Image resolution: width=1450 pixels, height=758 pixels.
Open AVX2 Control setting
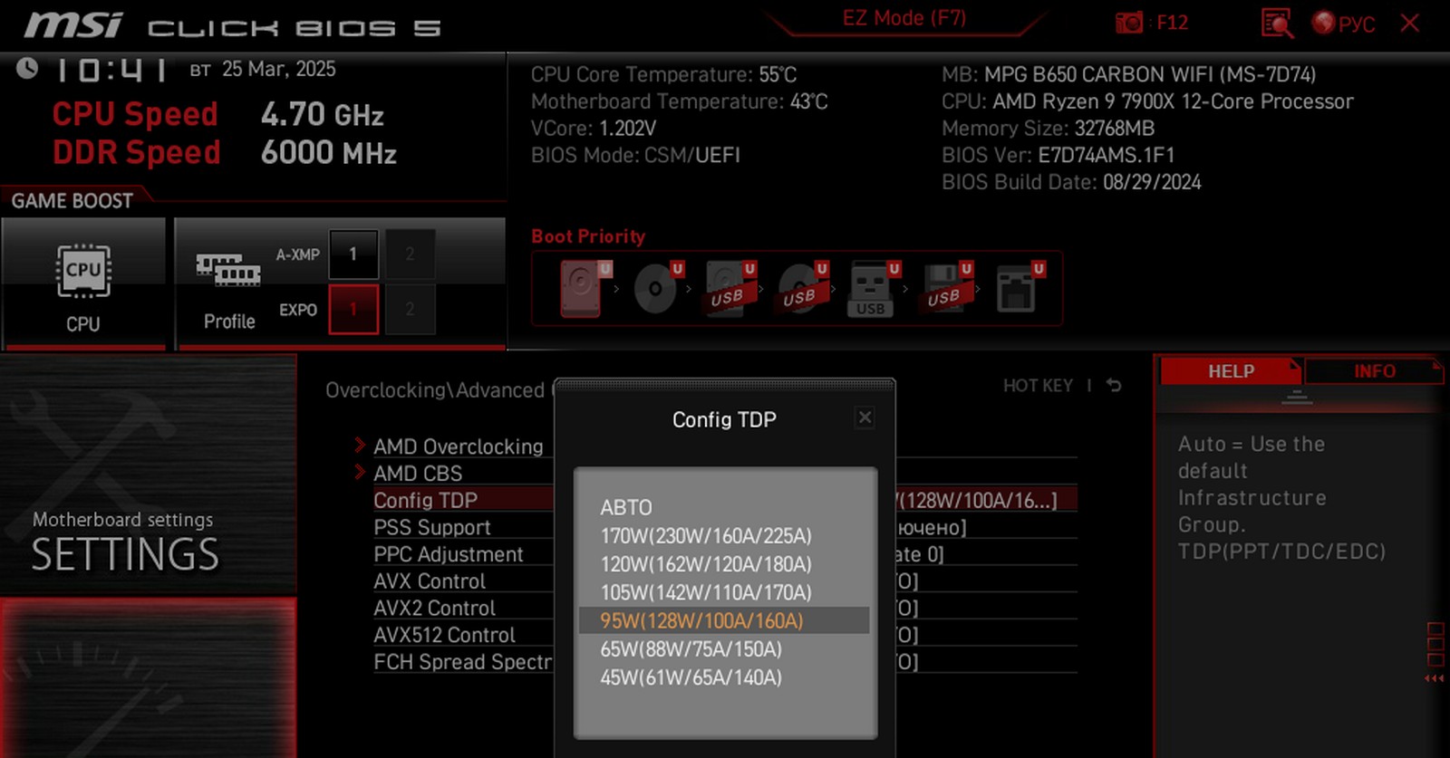coord(434,608)
